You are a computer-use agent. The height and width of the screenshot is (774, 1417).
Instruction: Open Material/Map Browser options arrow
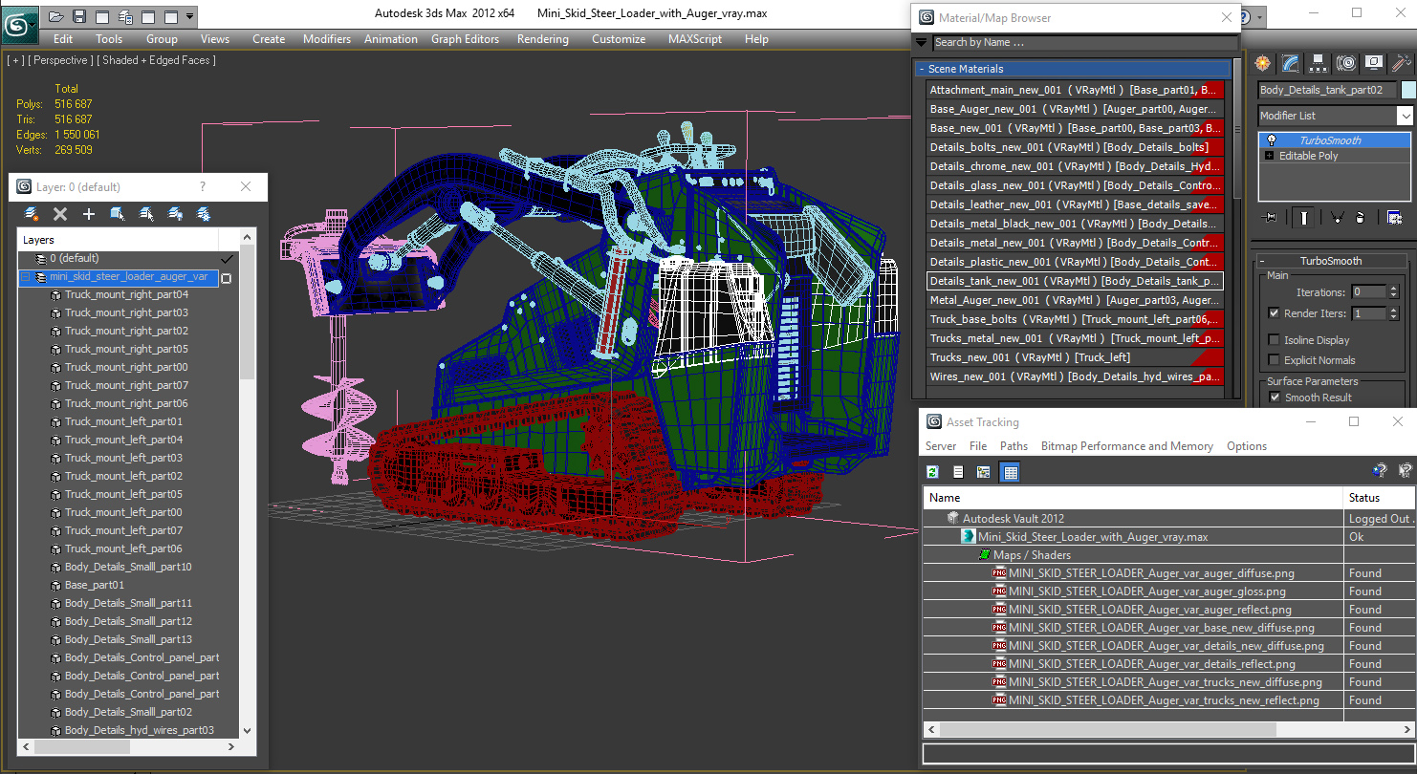(x=921, y=42)
